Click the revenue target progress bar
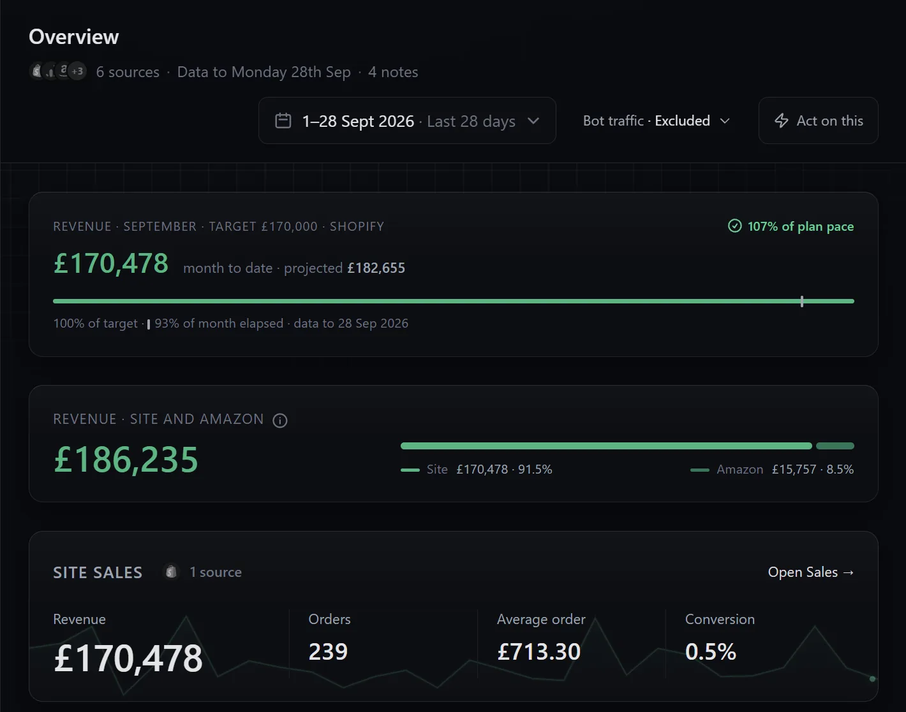This screenshot has width=906, height=712. [454, 301]
